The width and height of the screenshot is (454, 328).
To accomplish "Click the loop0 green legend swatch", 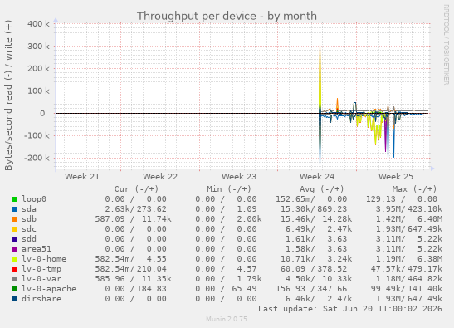I will pos(14,199).
